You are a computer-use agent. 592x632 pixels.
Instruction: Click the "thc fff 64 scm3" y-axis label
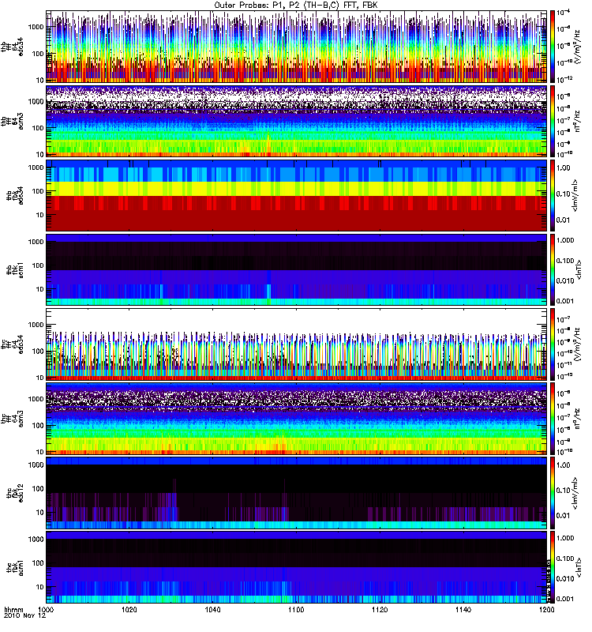(13, 418)
